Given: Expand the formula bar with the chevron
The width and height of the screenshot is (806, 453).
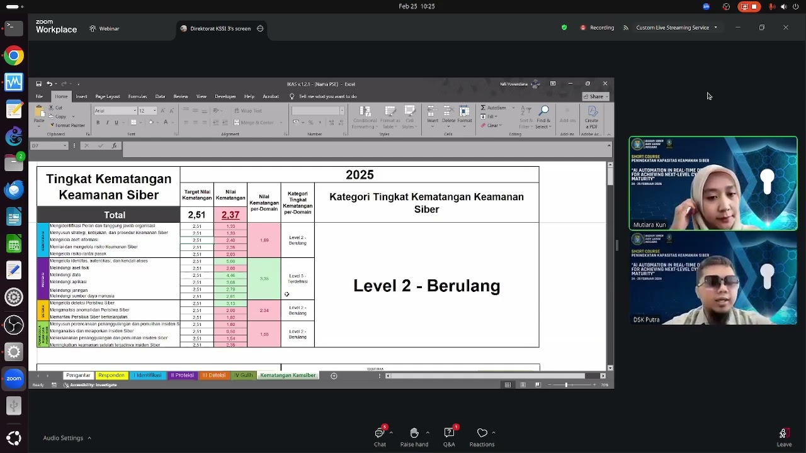Looking at the screenshot, I should (x=609, y=145).
